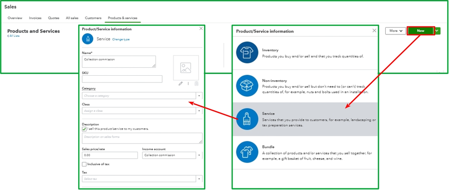Delete image with the trash icon

196,84
